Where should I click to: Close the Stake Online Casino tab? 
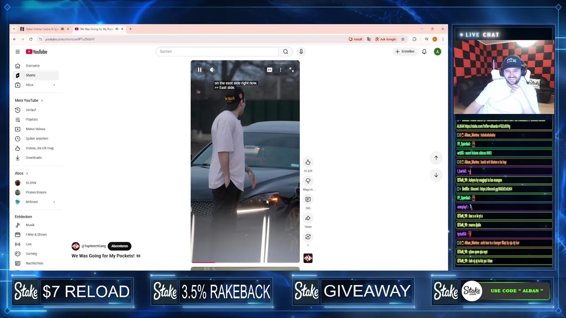click(x=68, y=29)
